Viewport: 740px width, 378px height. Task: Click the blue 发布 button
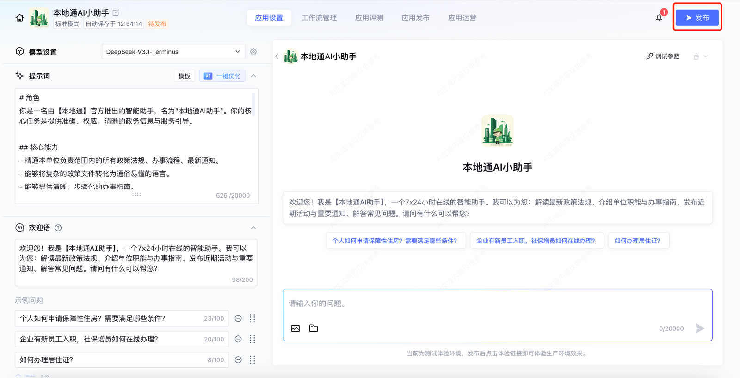[x=697, y=18]
